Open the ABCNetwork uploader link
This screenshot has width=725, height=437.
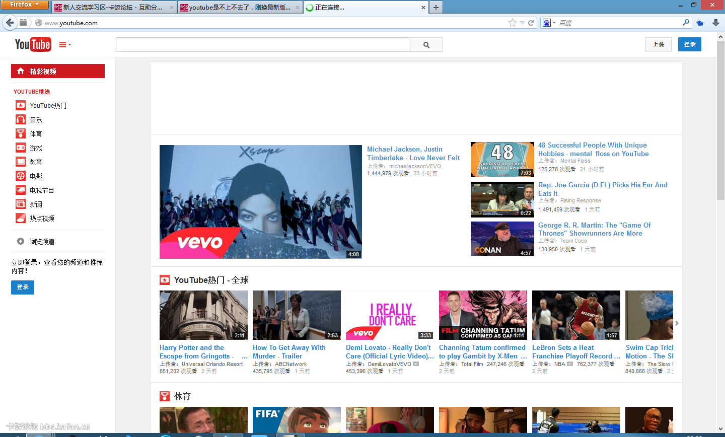click(x=291, y=364)
